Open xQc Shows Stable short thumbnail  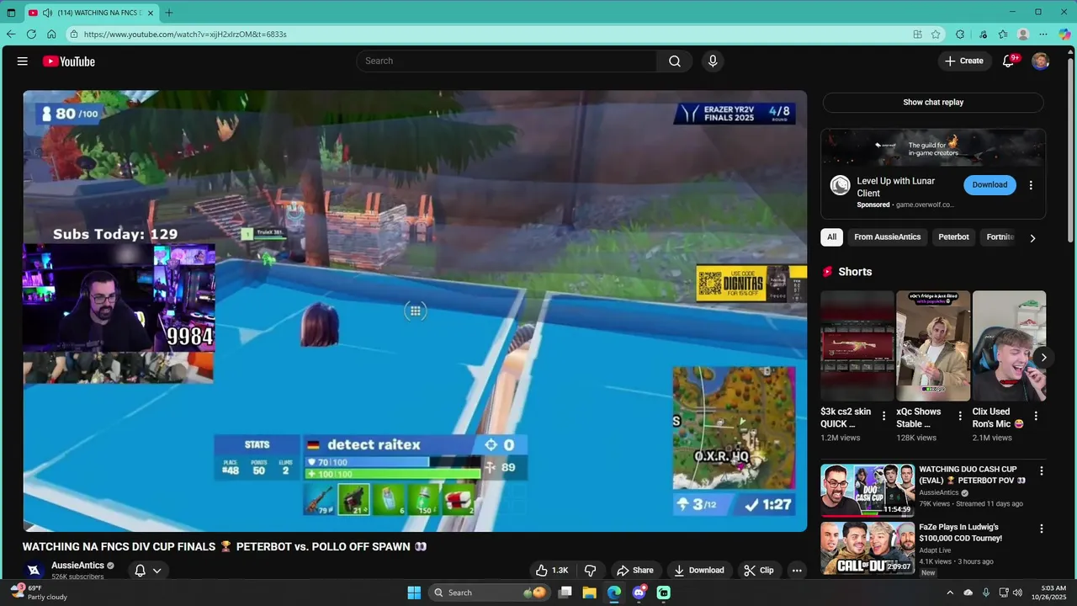coord(933,346)
